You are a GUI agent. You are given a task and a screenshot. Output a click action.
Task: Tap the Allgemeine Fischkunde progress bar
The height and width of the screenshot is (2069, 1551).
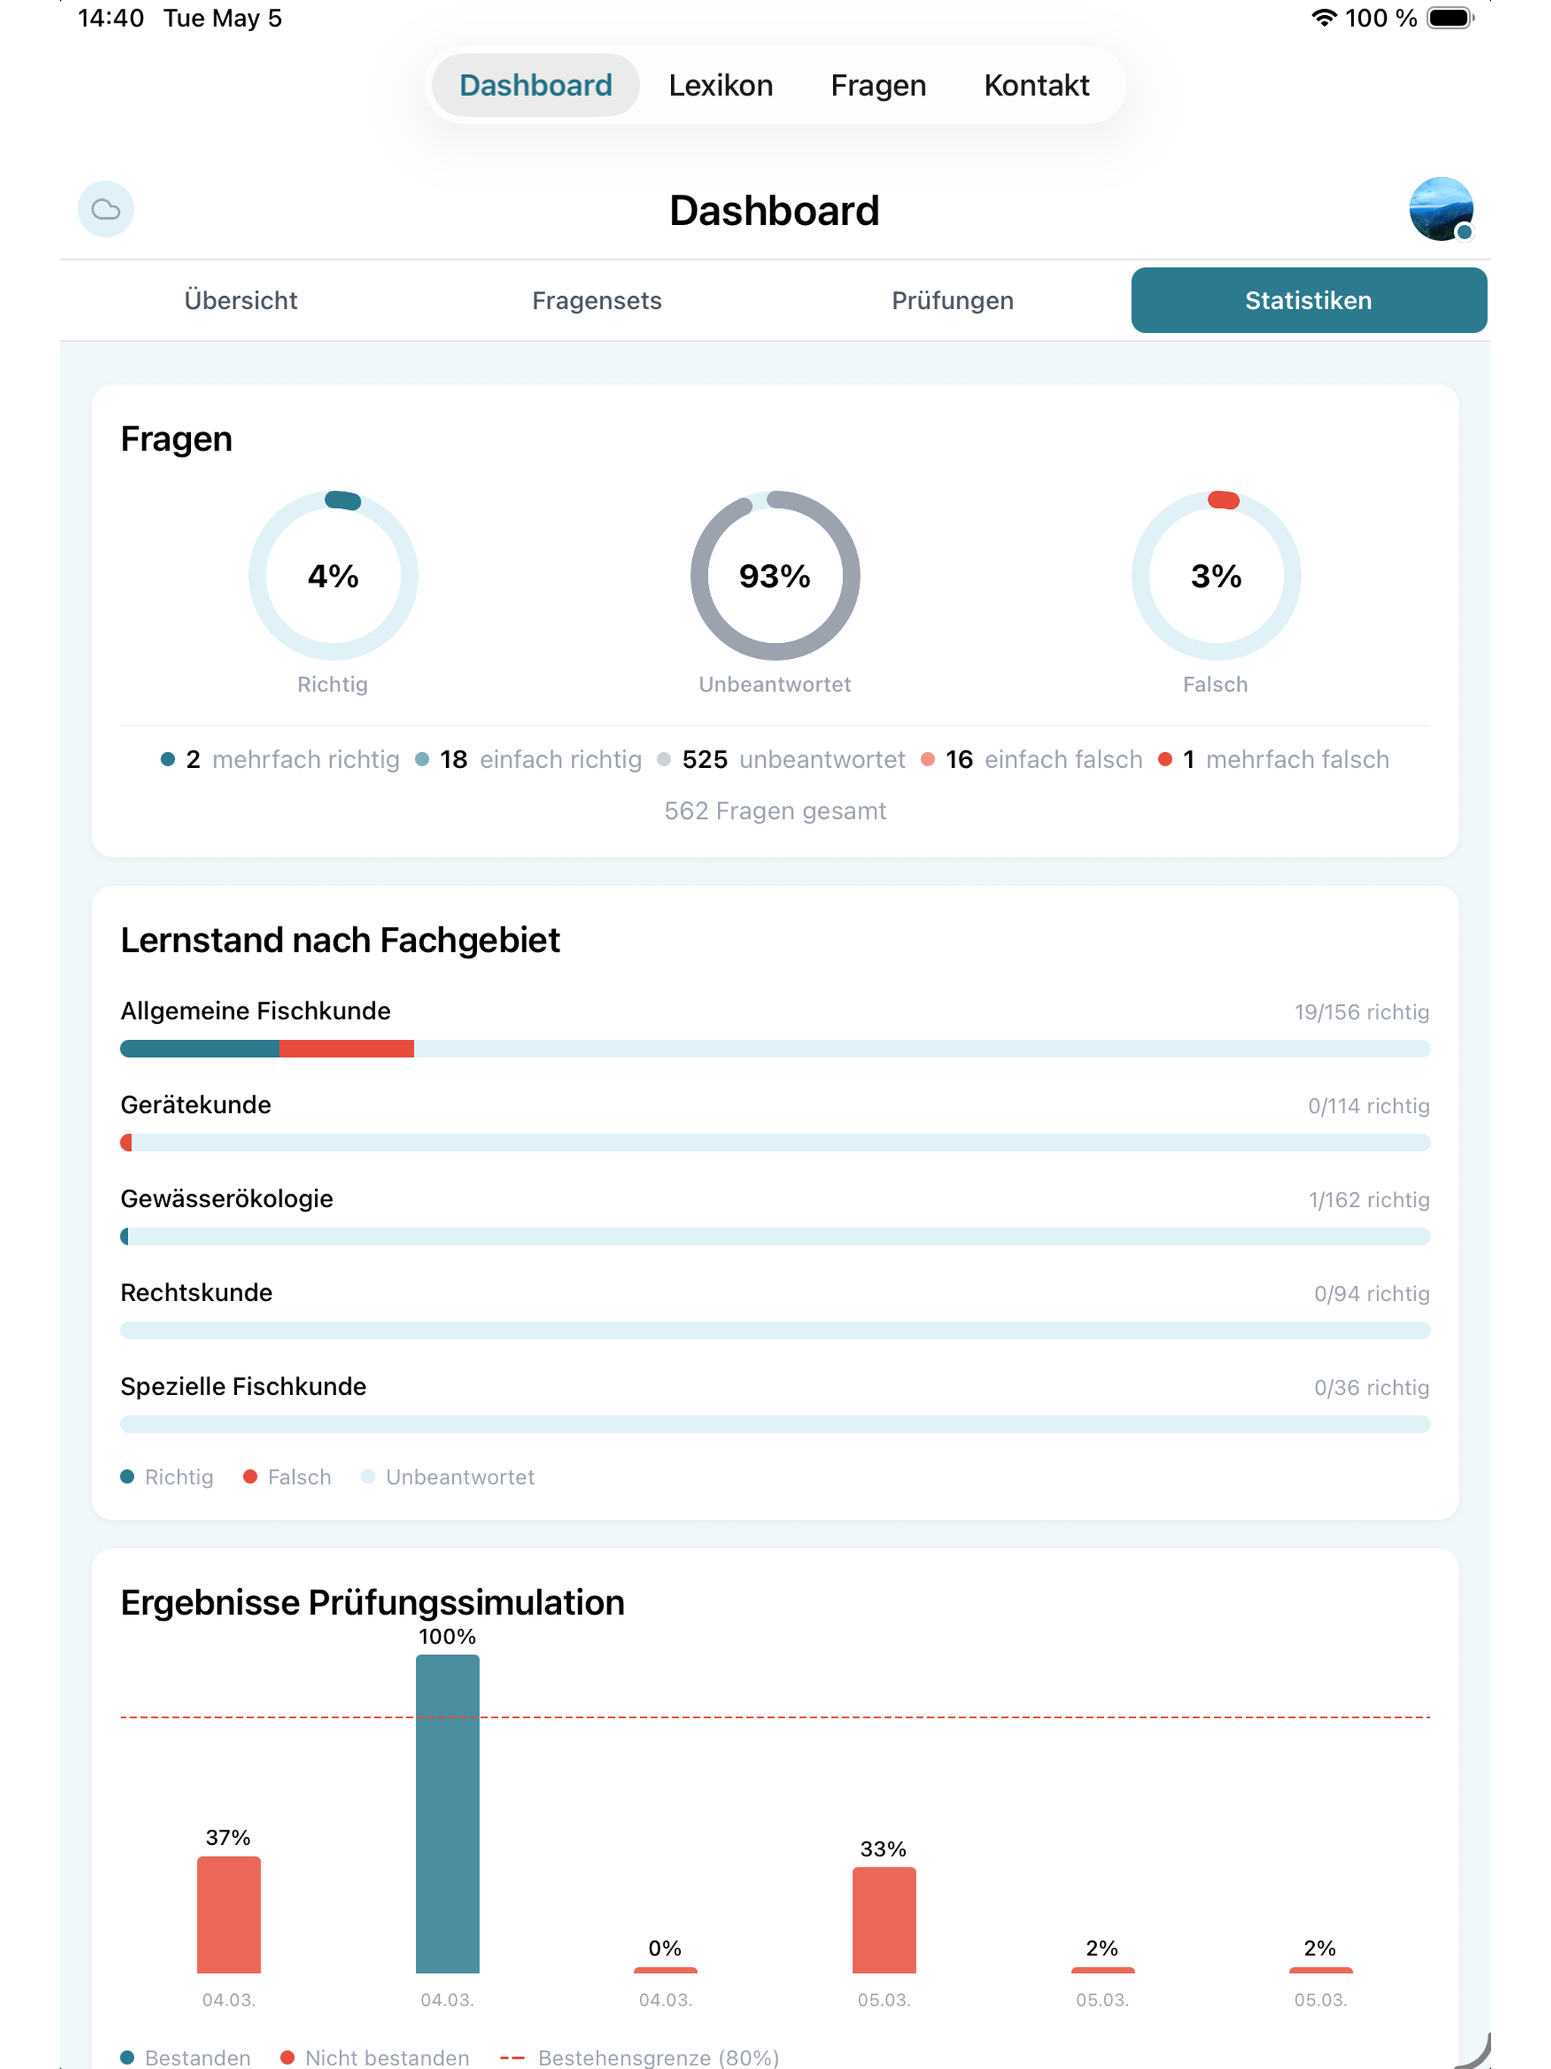tap(775, 1049)
